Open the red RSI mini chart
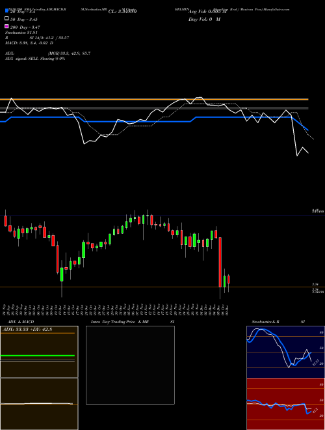325x430 pixels. click(x=285, y=404)
